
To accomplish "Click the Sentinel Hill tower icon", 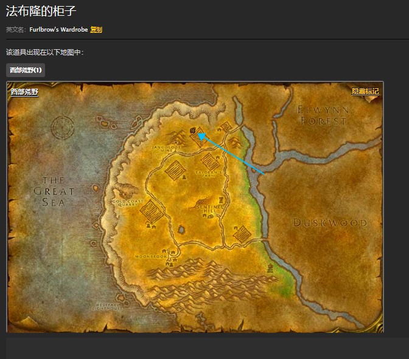I will (x=220, y=200).
